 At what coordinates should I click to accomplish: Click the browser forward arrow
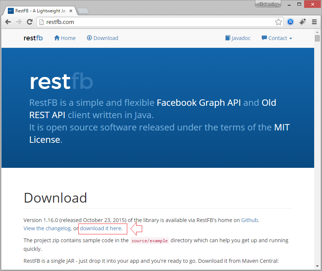pyautogui.click(x=19, y=22)
